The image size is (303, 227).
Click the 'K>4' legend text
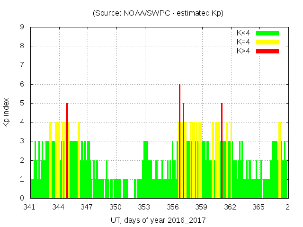pos(243,51)
